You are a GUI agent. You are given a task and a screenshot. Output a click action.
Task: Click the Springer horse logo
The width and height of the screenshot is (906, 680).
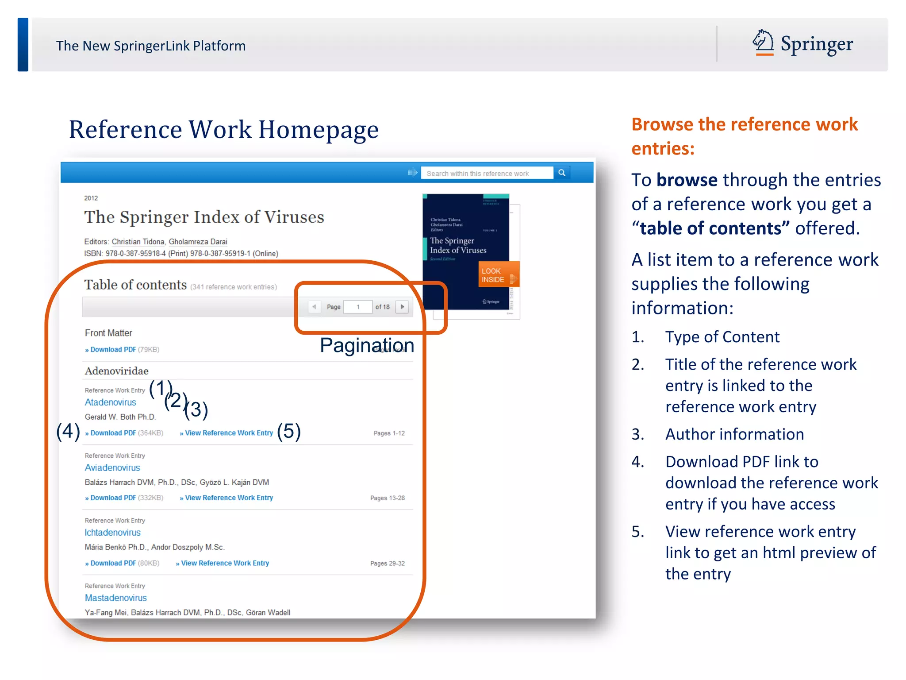coord(763,43)
